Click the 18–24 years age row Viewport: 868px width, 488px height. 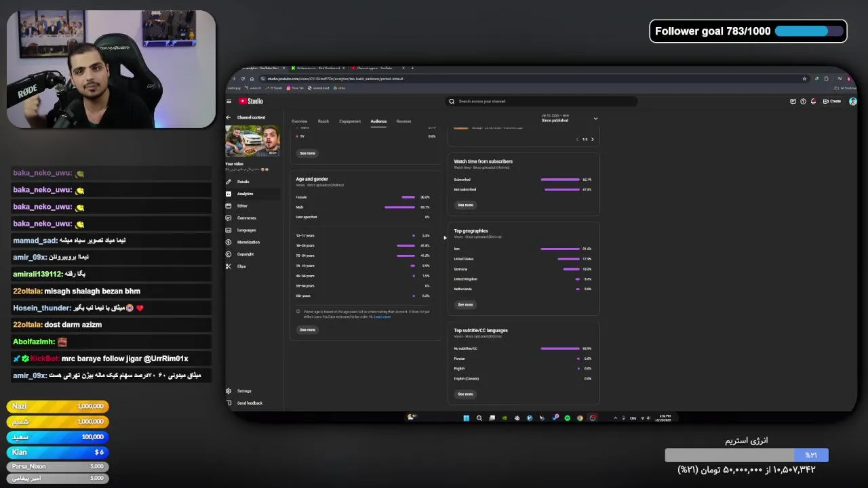point(363,245)
